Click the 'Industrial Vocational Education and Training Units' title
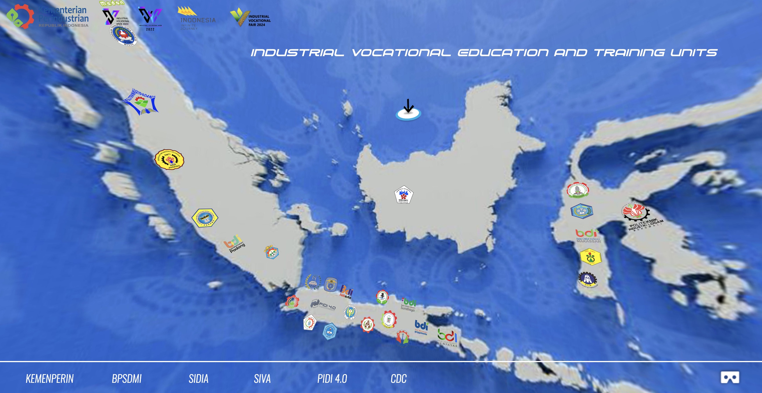The width and height of the screenshot is (762, 393). 484,53
